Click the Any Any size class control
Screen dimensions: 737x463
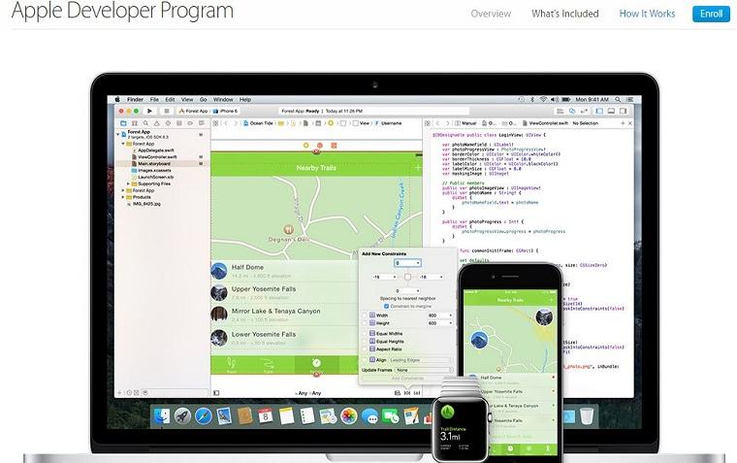coord(309,393)
